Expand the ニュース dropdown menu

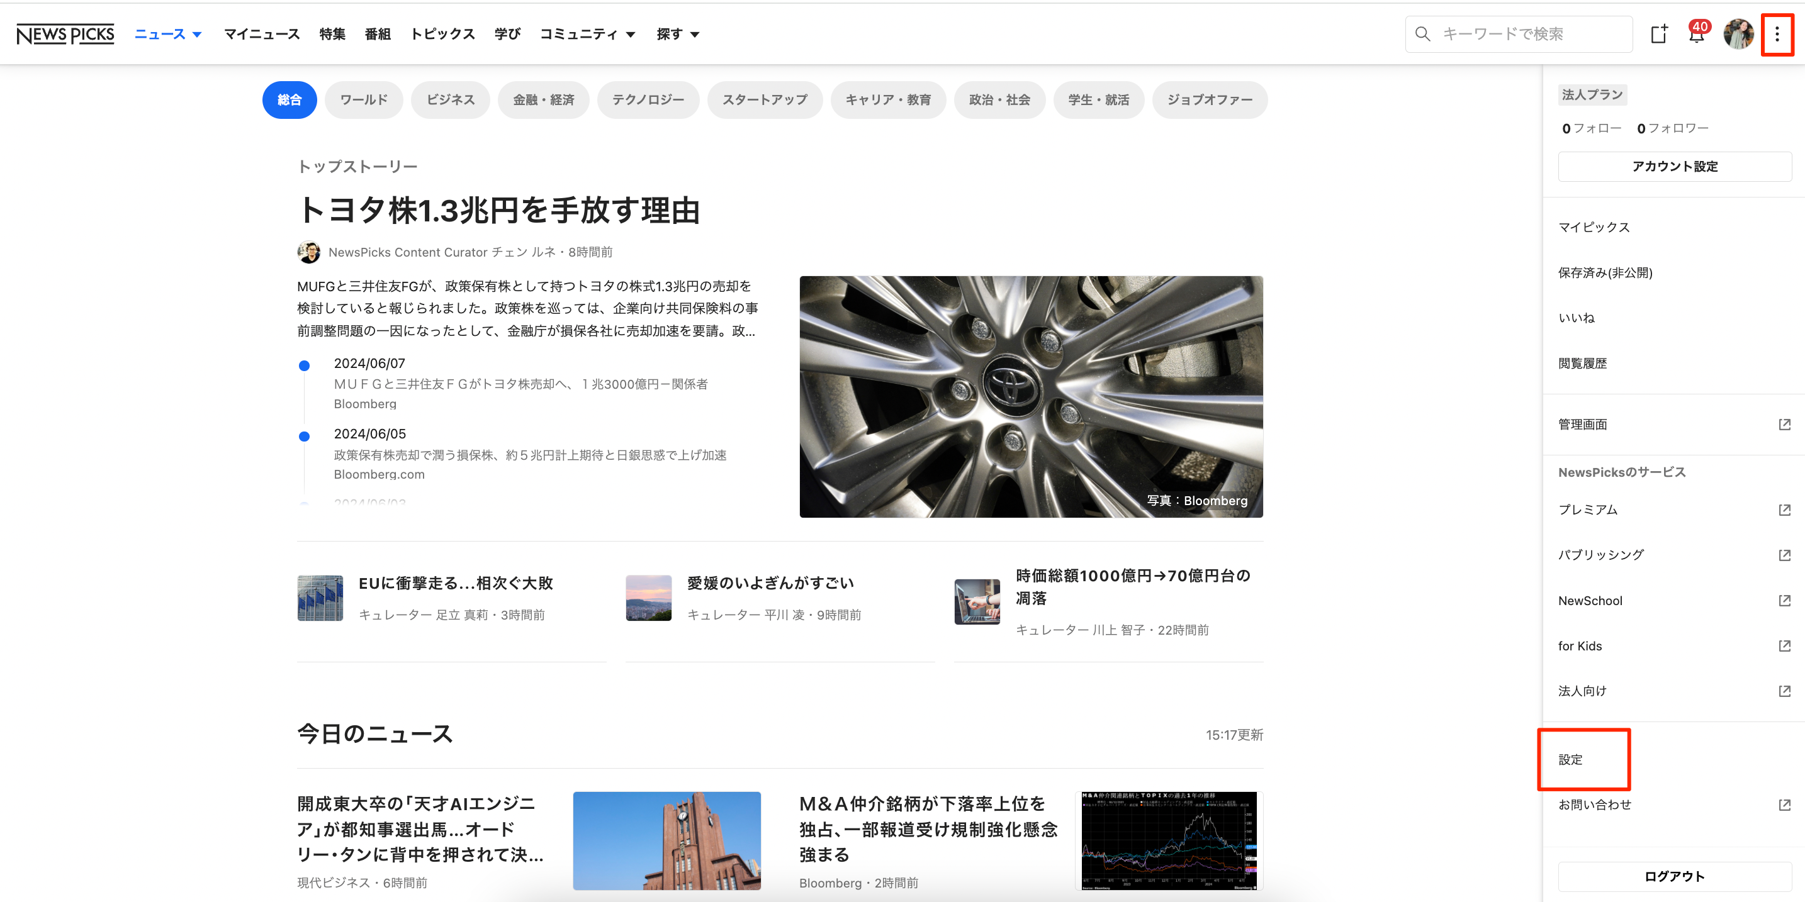tap(168, 35)
